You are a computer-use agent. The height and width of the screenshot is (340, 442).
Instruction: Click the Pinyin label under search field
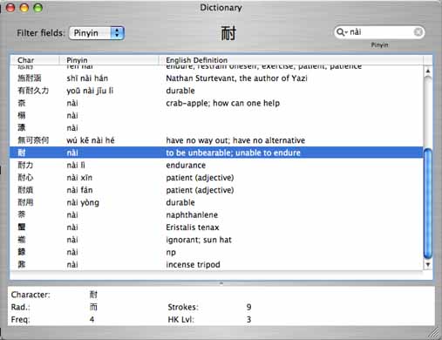pyautogui.click(x=379, y=44)
